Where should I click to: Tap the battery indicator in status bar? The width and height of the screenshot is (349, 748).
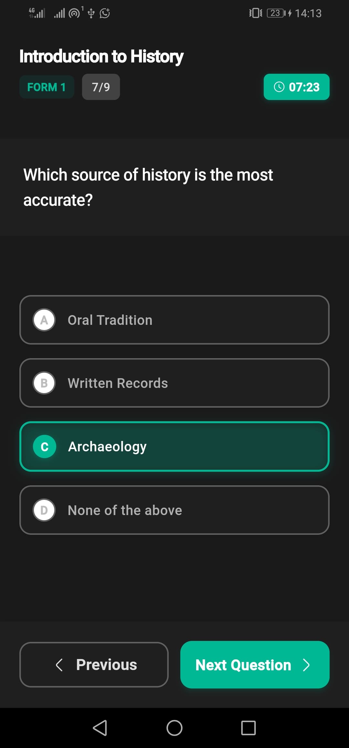(x=275, y=13)
